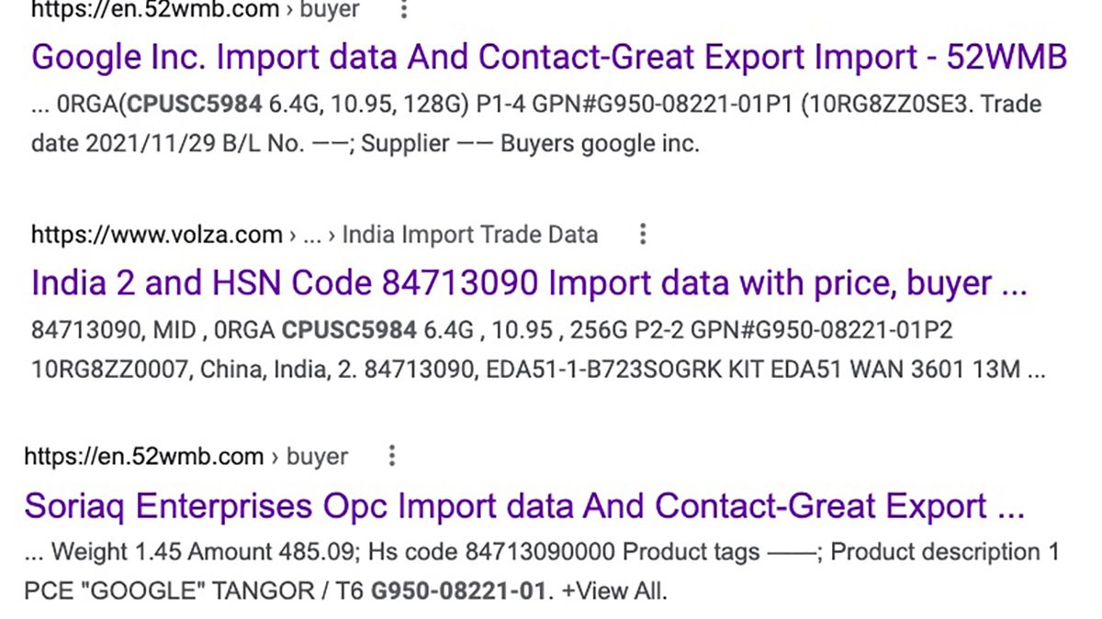Click the www.volza.com URL text

[156, 235]
